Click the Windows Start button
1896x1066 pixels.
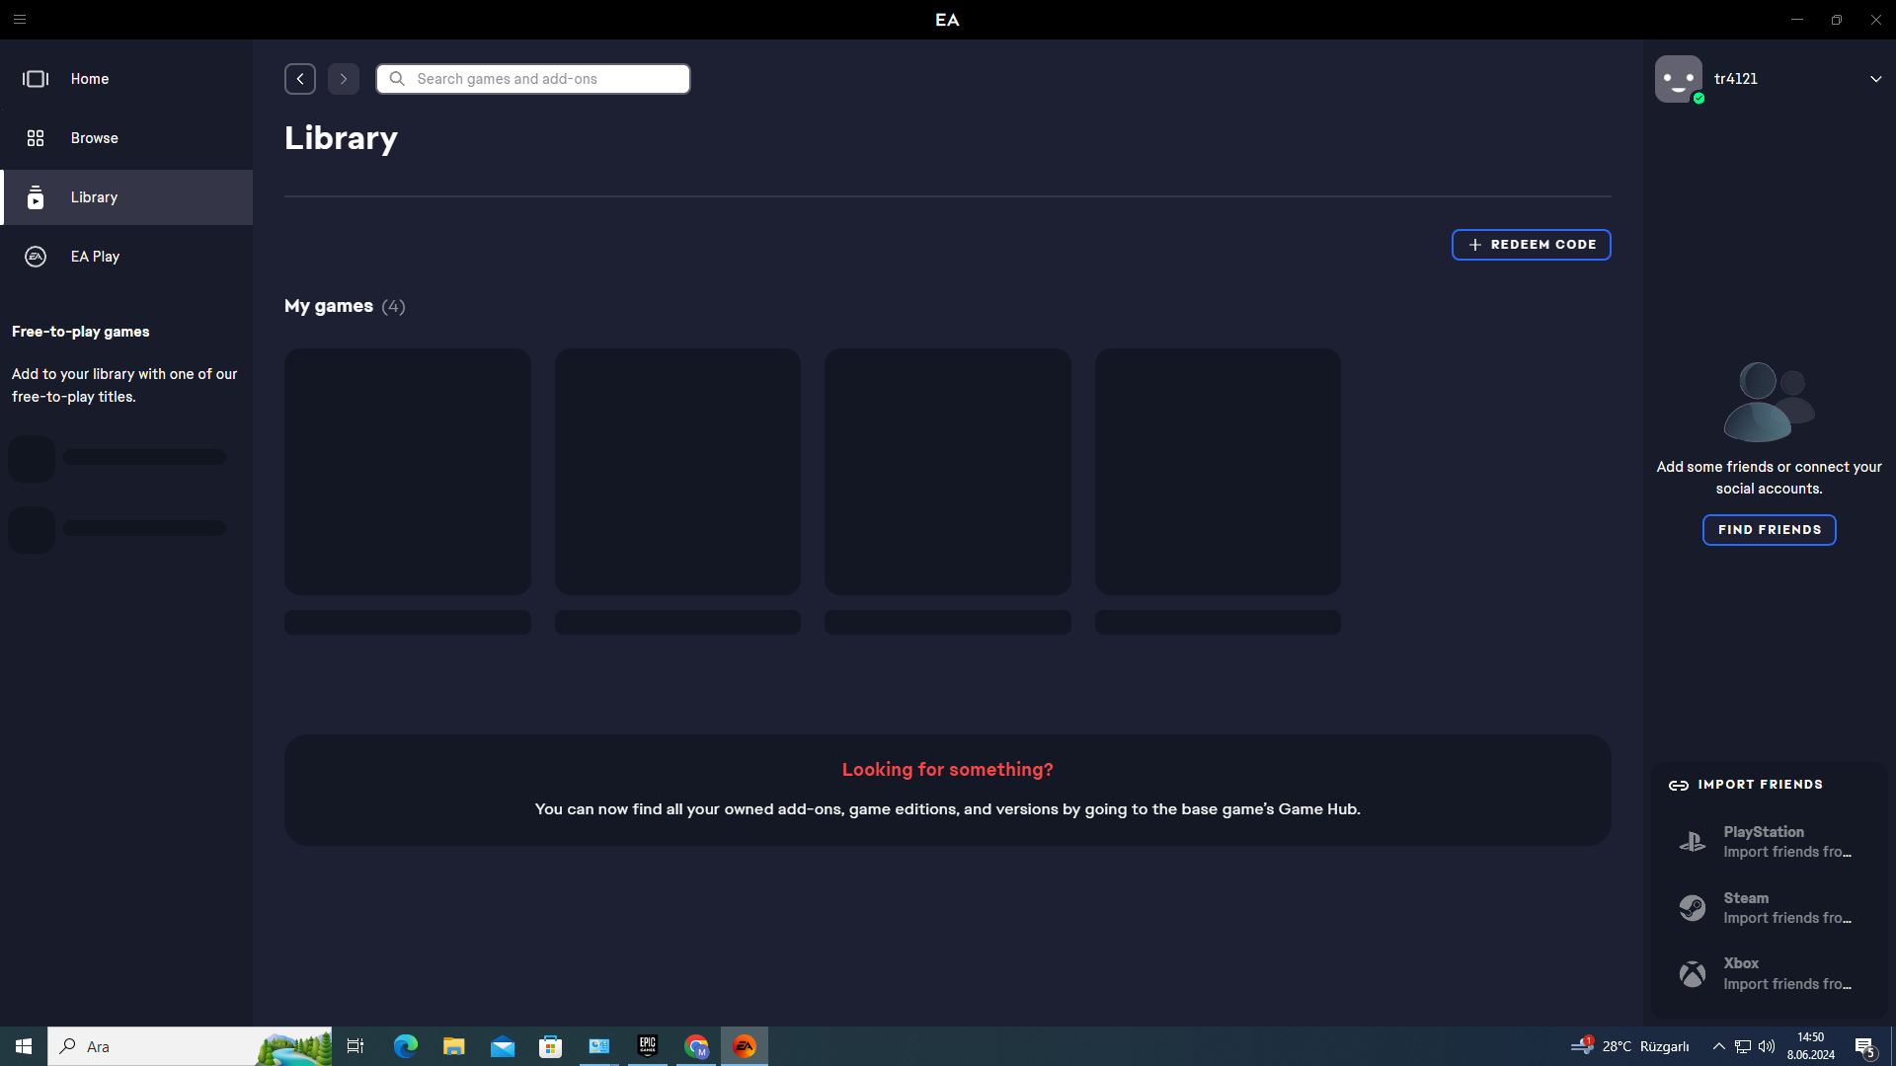click(24, 1046)
